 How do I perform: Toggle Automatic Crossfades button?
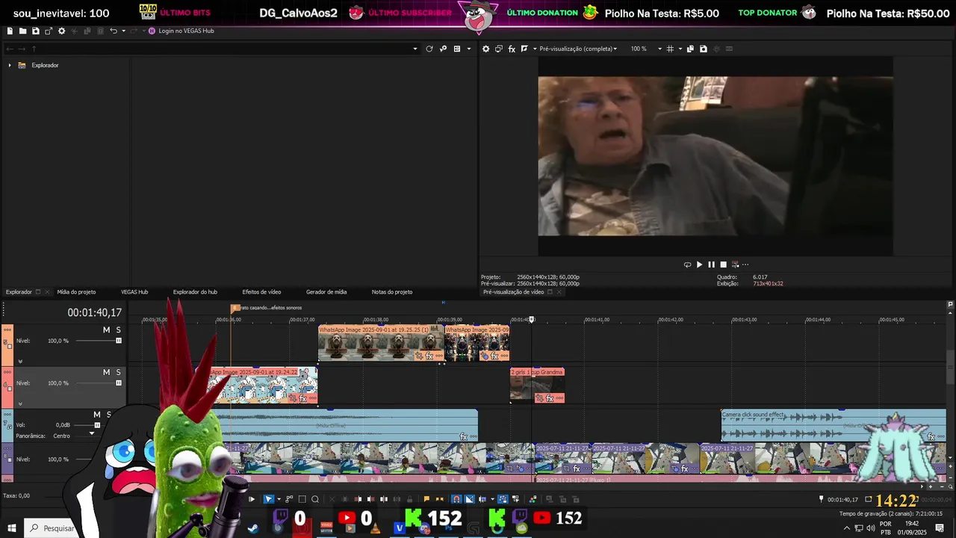point(469,499)
